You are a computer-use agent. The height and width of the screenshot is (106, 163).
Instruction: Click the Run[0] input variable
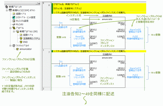click(79, 31)
